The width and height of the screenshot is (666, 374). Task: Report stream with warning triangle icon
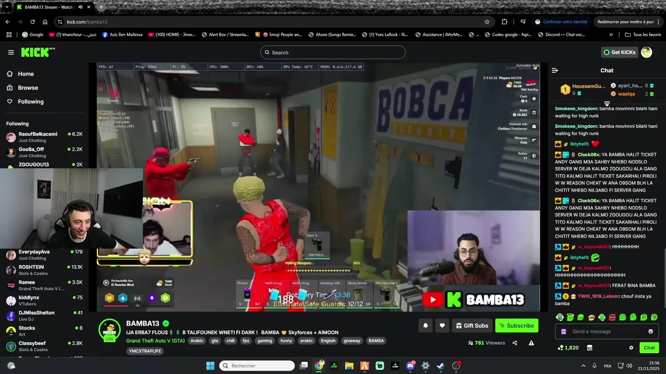(531, 343)
